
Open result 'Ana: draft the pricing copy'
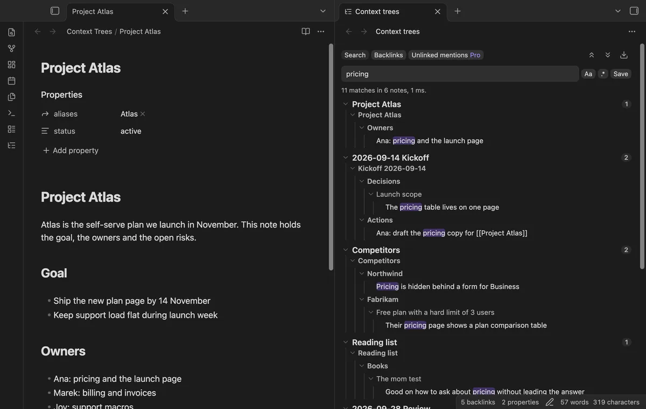click(x=452, y=233)
